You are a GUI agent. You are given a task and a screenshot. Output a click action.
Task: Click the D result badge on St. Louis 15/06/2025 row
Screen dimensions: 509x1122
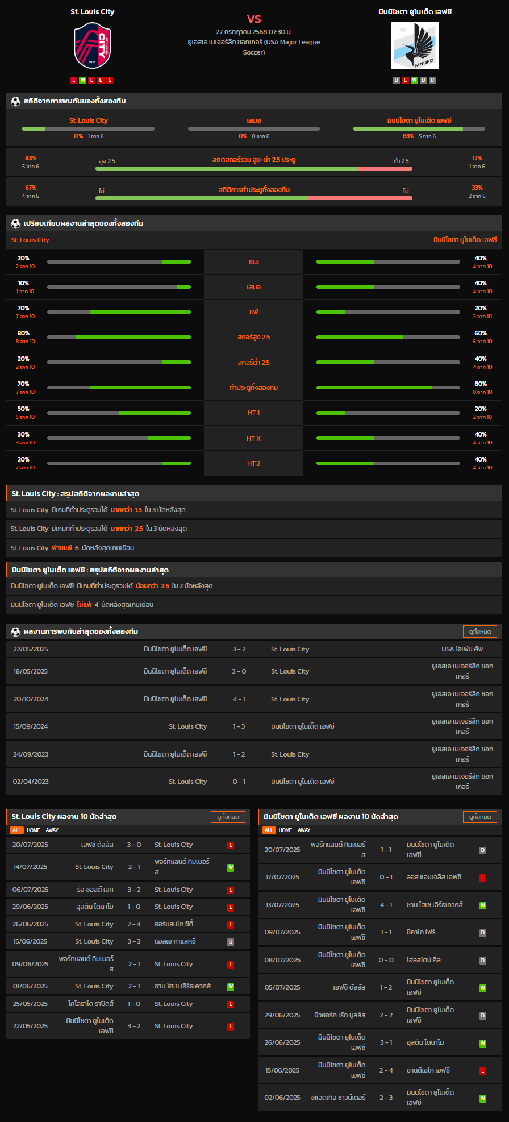point(231,942)
